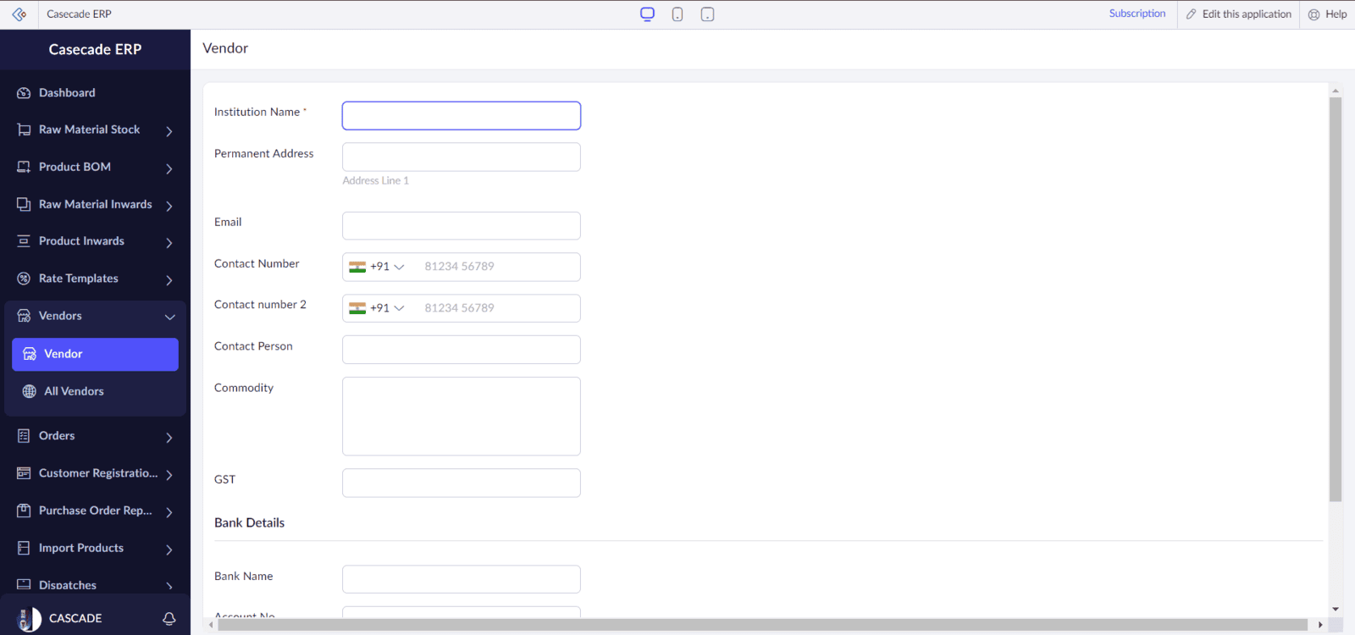Image resolution: width=1355 pixels, height=635 pixels.
Task: Click the Help icon in header
Action: (1314, 14)
